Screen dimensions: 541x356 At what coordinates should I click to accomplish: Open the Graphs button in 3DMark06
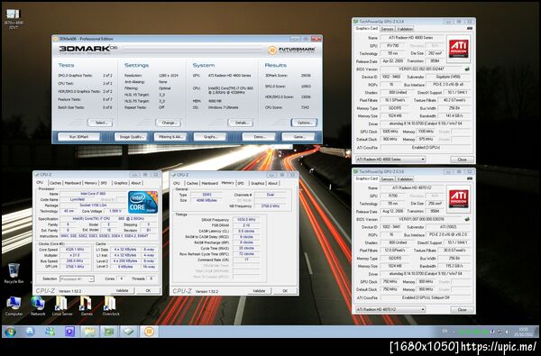(x=210, y=137)
